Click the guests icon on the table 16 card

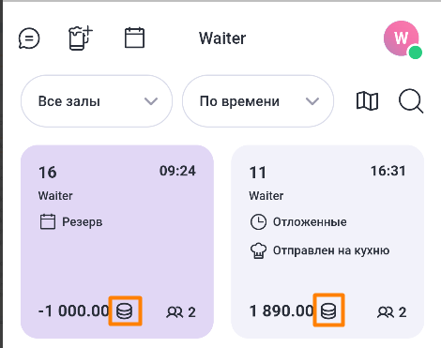pyautogui.click(x=175, y=312)
